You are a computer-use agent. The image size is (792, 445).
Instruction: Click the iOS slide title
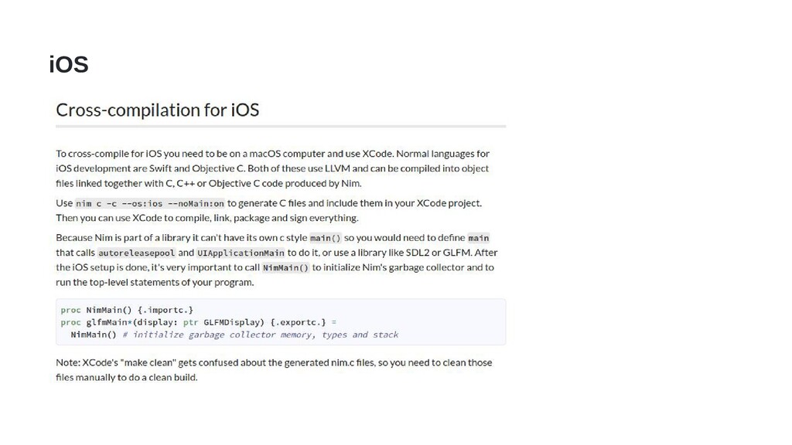pos(69,65)
